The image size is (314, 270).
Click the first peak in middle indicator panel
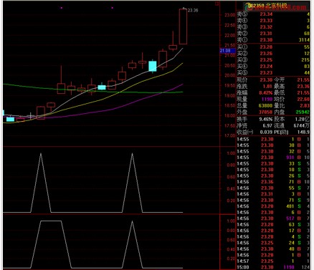(41, 154)
